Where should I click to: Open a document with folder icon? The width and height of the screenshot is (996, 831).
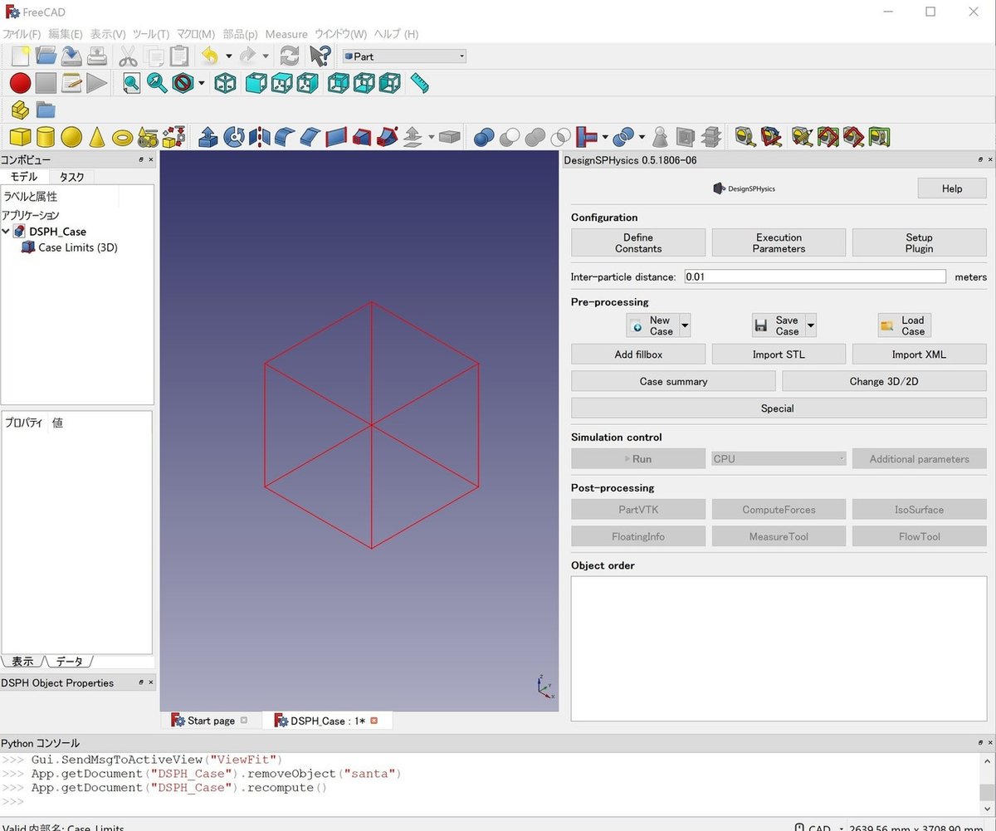(x=46, y=56)
